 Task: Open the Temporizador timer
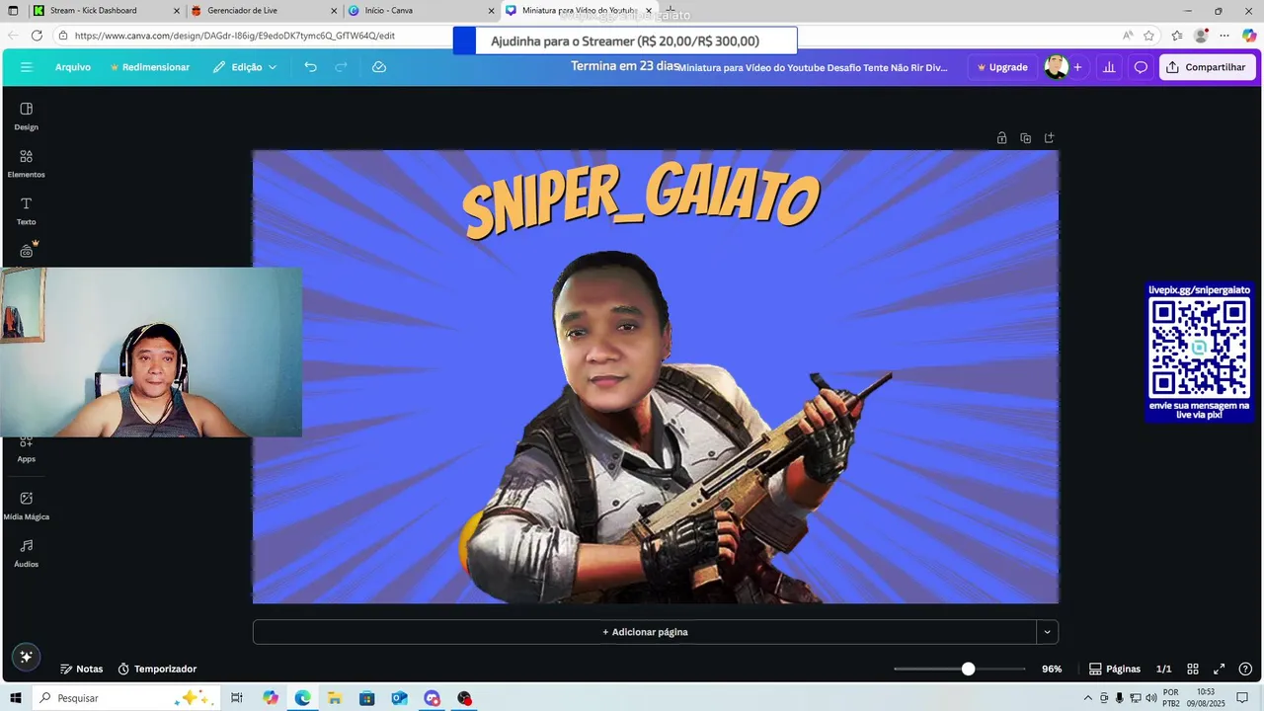point(157,669)
